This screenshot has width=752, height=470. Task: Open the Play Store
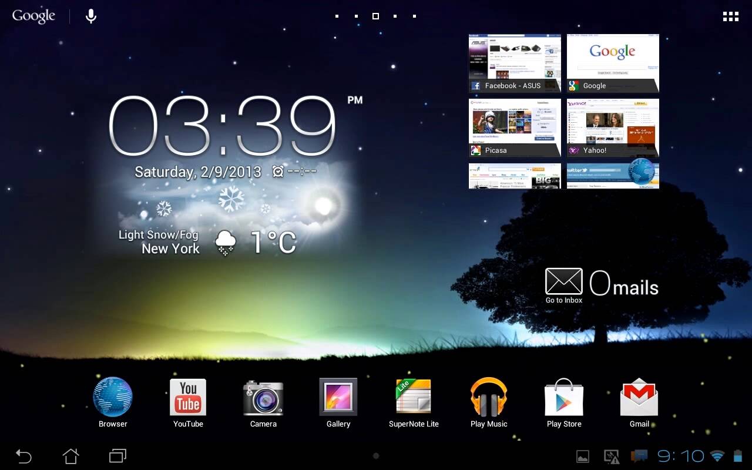pos(564,398)
